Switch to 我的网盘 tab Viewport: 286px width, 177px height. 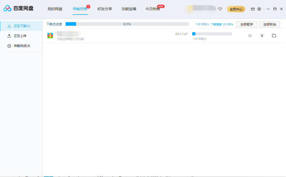(x=55, y=9)
